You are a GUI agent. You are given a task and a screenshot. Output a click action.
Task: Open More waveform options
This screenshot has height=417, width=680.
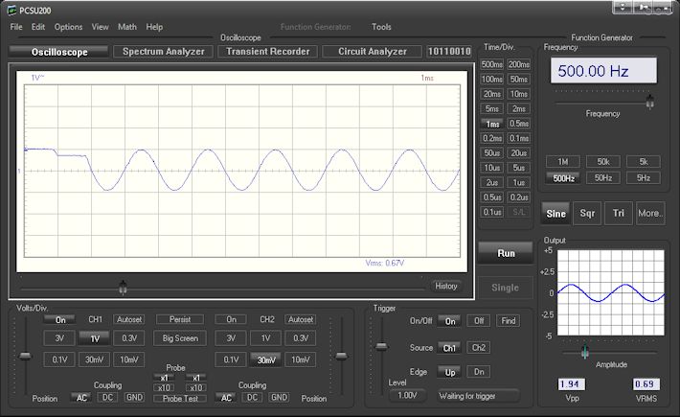pos(649,215)
